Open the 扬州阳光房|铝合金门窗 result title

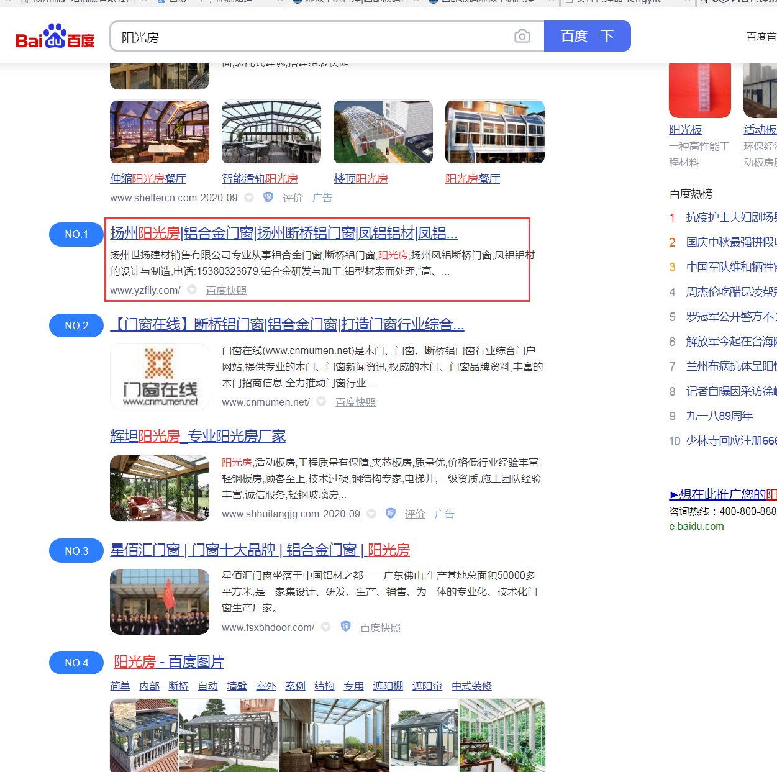(284, 233)
